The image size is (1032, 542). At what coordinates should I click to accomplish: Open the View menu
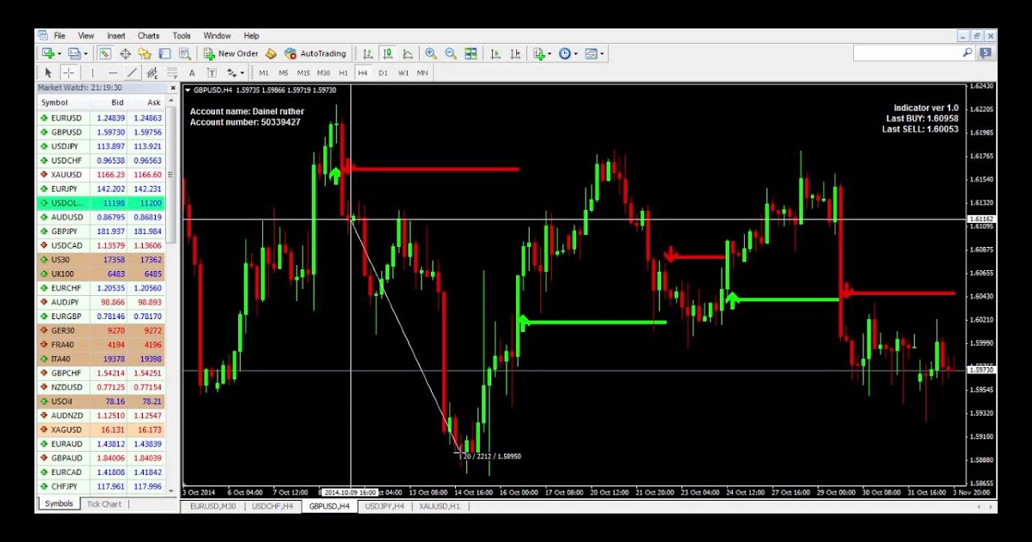[x=86, y=36]
